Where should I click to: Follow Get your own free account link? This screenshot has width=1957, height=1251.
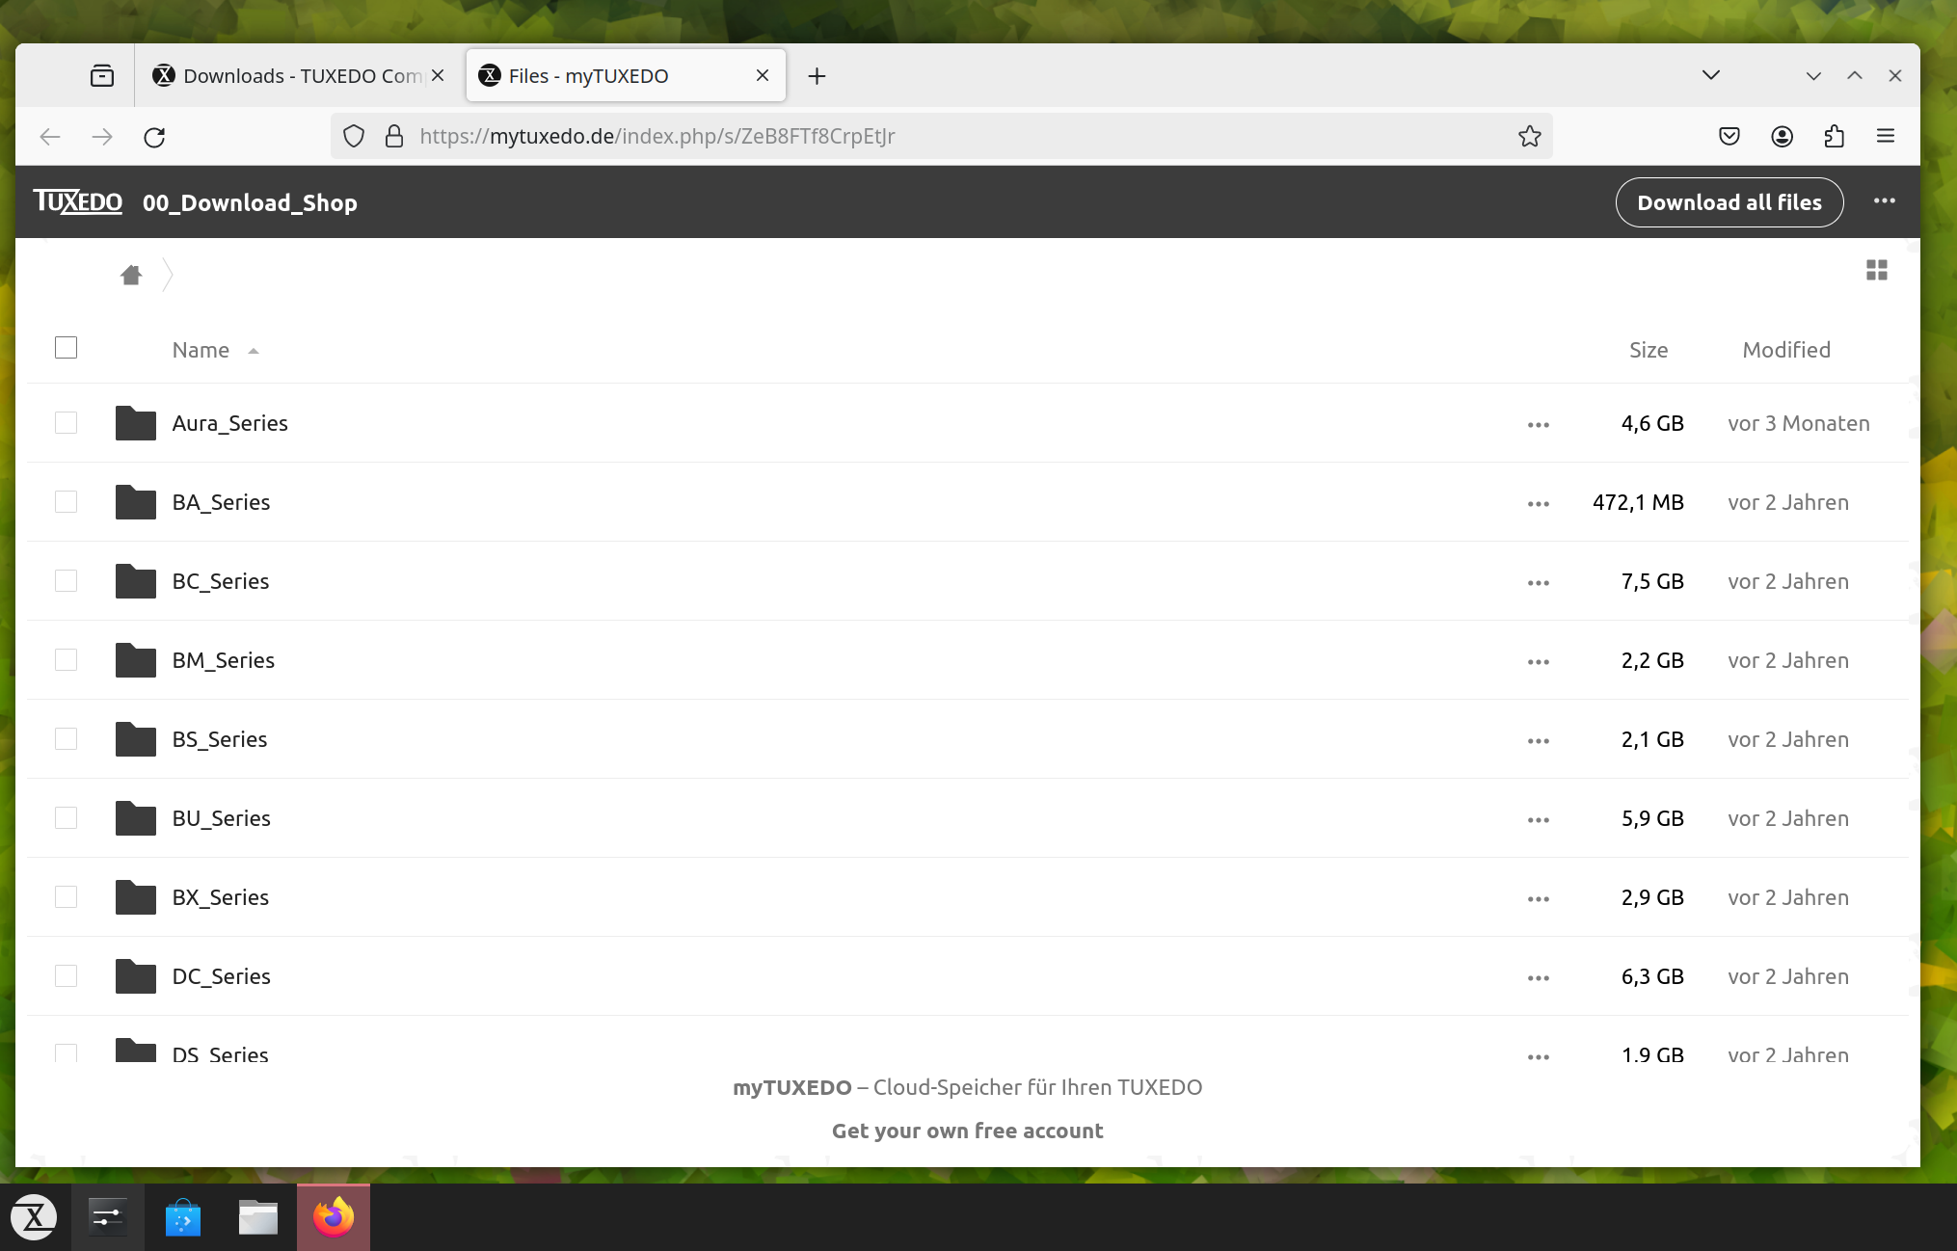point(967,1131)
